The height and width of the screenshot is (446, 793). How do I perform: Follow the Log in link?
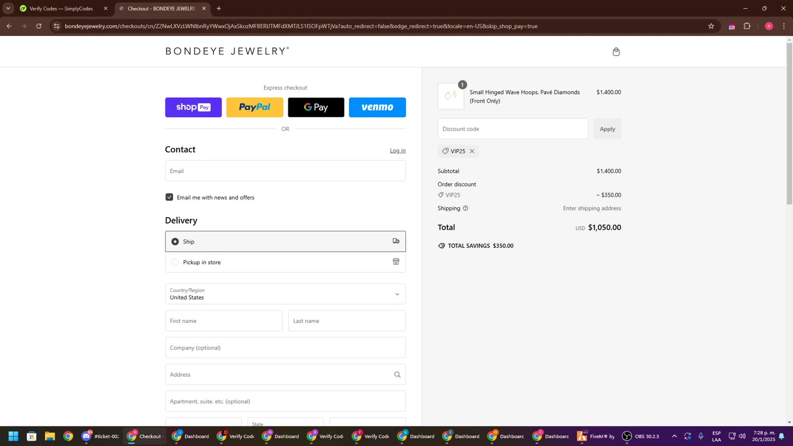[x=398, y=151]
